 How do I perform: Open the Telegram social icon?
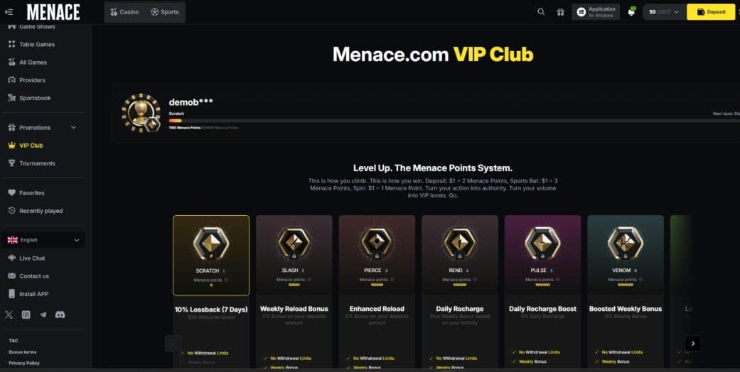43,314
